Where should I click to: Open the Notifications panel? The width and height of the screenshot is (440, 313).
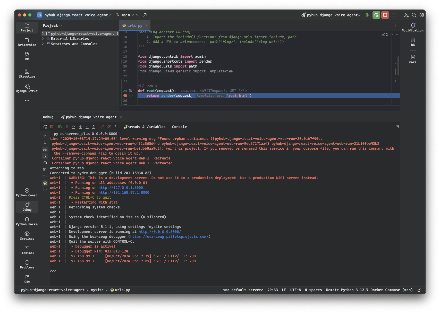pos(413,27)
